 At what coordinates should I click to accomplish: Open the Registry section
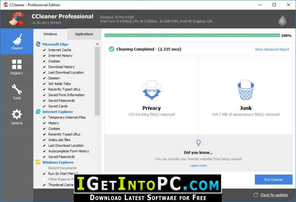pyautogui.click(x=17, y=67)
